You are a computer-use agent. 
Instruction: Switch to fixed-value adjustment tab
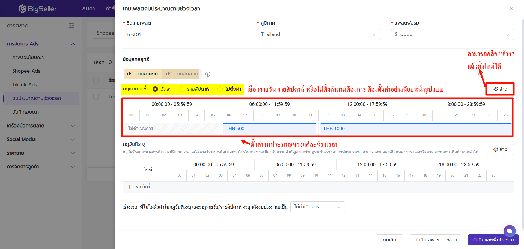point(142,74)
